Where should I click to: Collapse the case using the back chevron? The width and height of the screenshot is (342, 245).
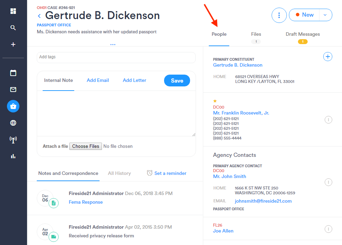click(x=39, y=16)
